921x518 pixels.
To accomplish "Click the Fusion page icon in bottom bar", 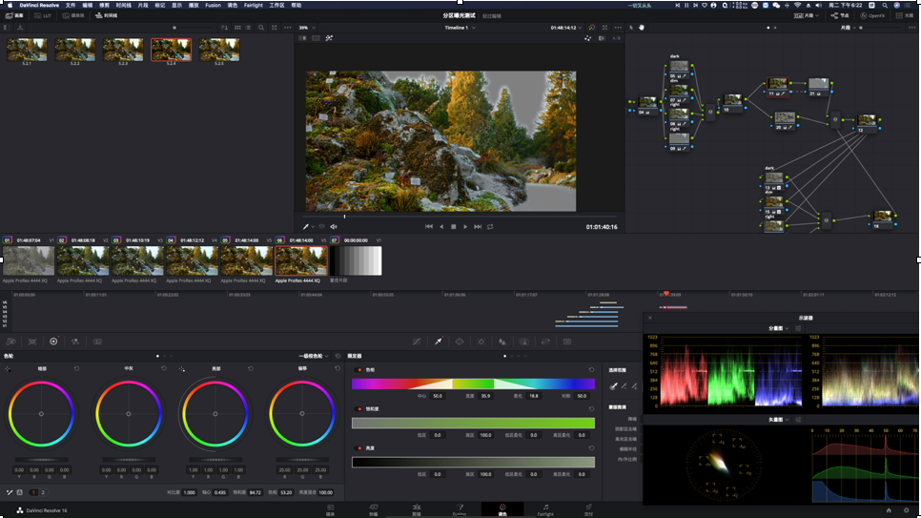I will pyautogui.click(x=460, y=508).
